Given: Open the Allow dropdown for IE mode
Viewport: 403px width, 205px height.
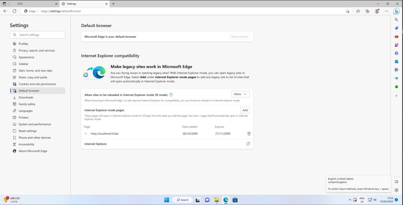Looking at the screenshot, I should 240,94.
